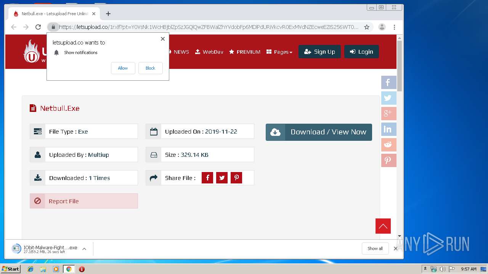The image size is (488, 274).
Task: Click the Report File button
Action: [84, 201]
